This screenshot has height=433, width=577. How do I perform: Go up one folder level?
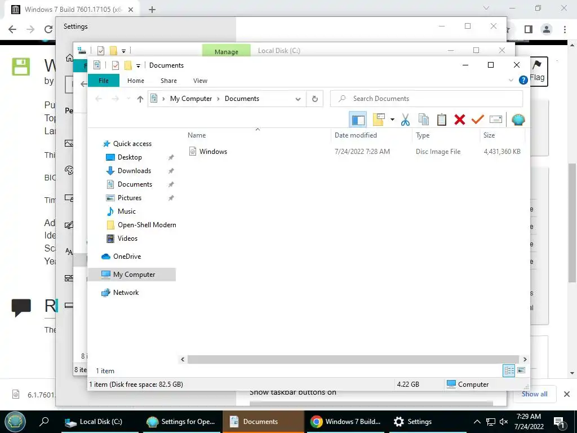coord(140,99)
